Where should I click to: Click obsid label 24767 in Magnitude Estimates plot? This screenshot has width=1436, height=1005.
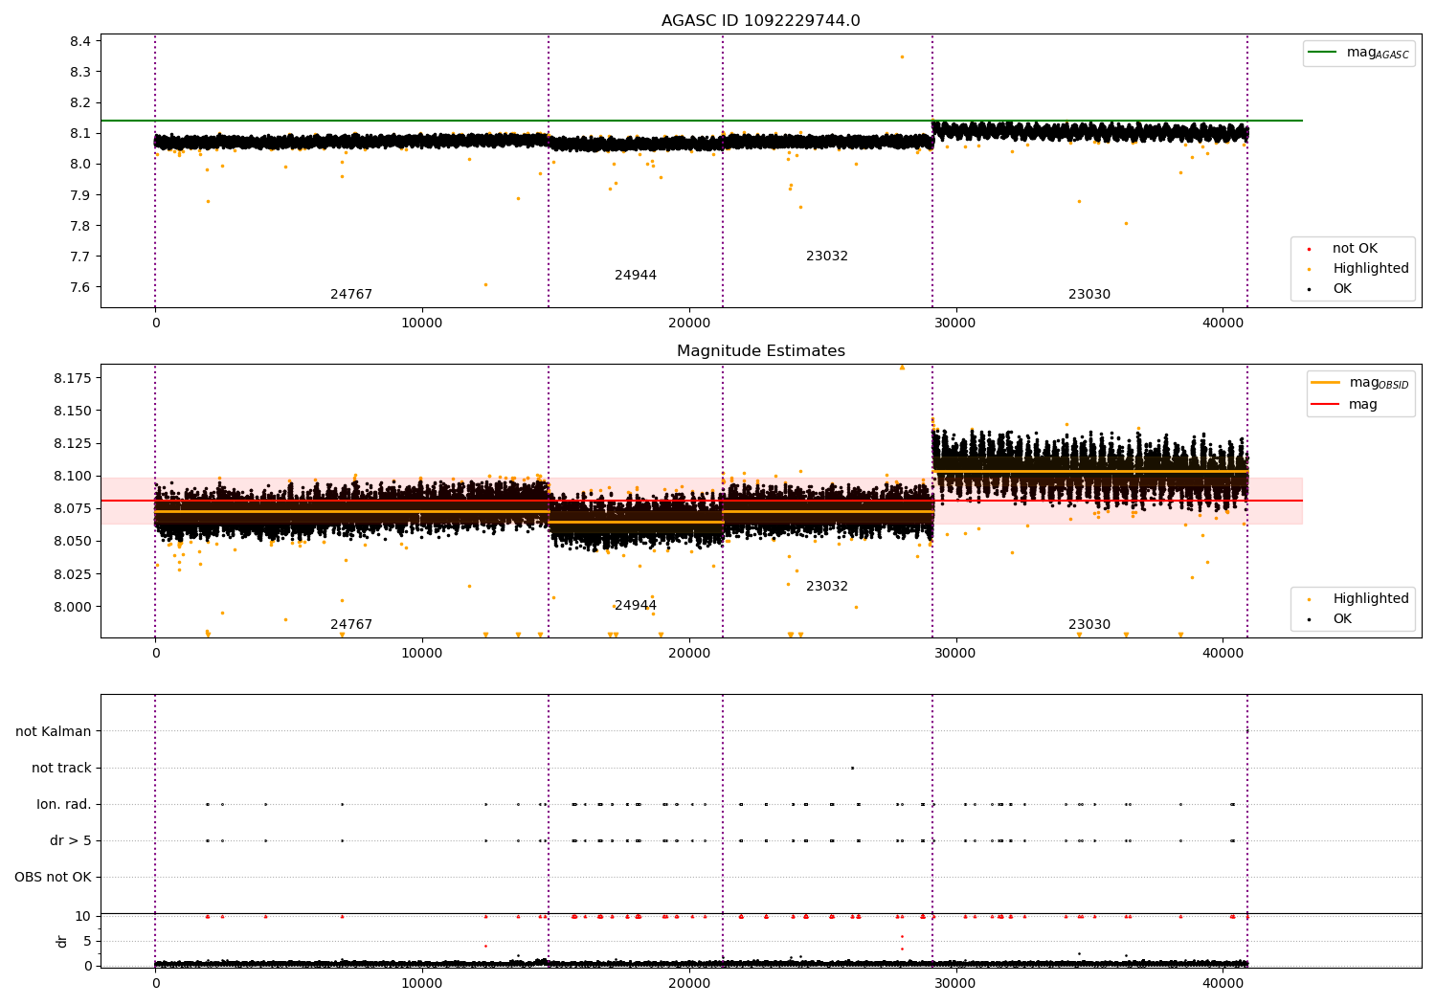click(x=351, y=625)
